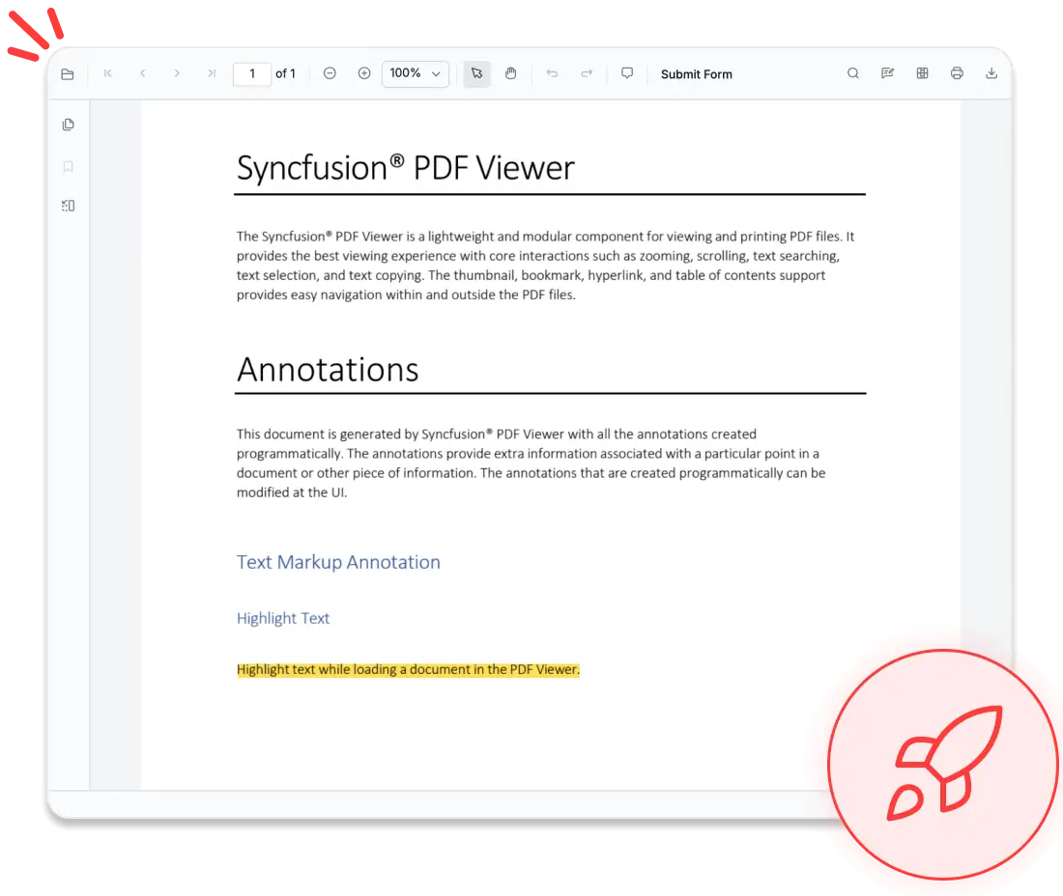Click the highlighted text annotation
This screenshot has height=896, width=1063.
point(408,670)
